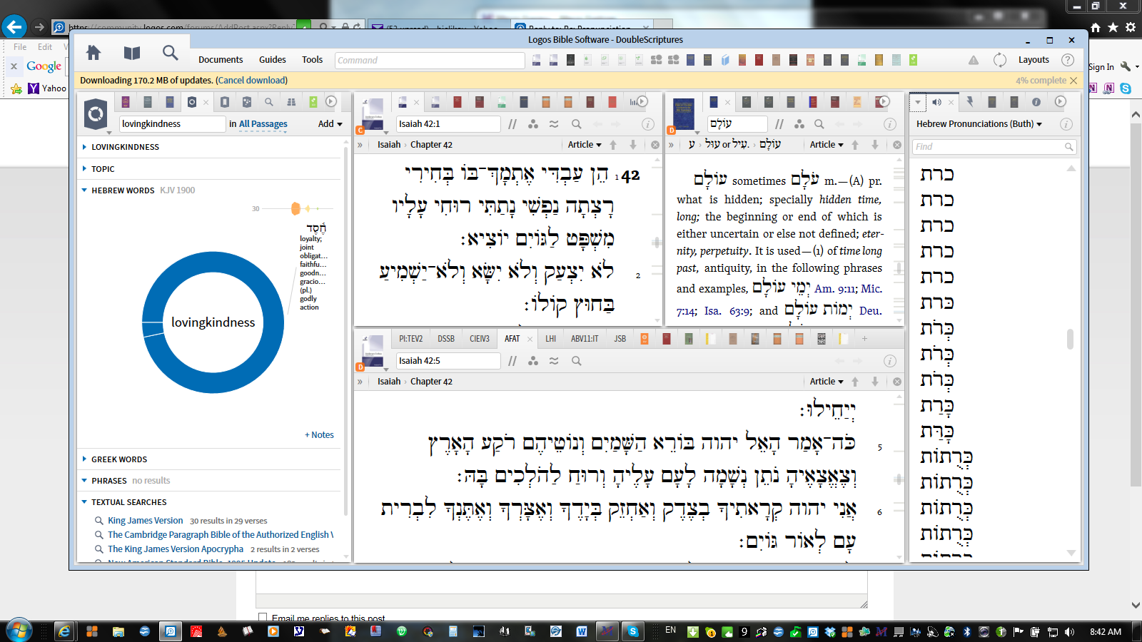
Task: Show information for the Hebrew lexicon resource
Action: click(x=890, y=124)
